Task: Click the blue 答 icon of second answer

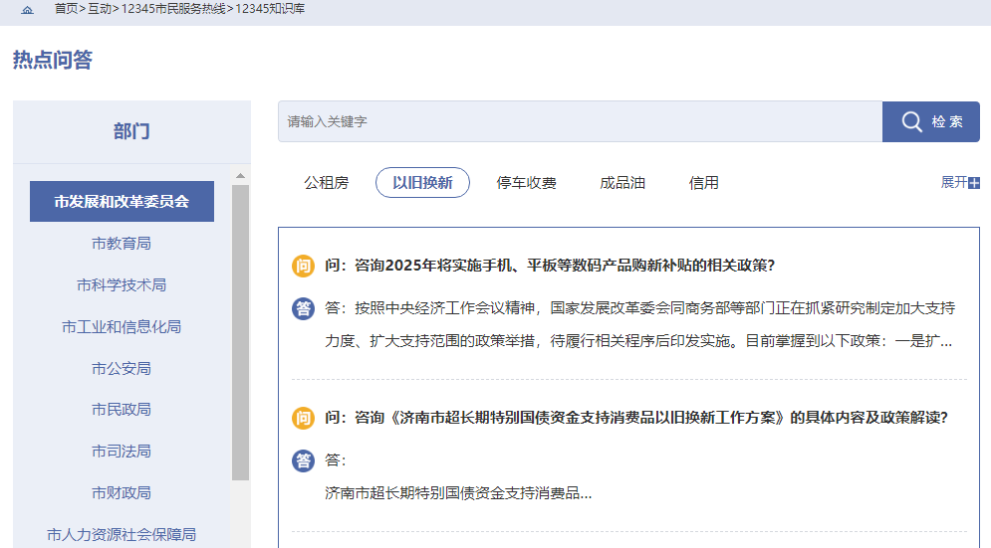Action: click(x=303, y=460)
